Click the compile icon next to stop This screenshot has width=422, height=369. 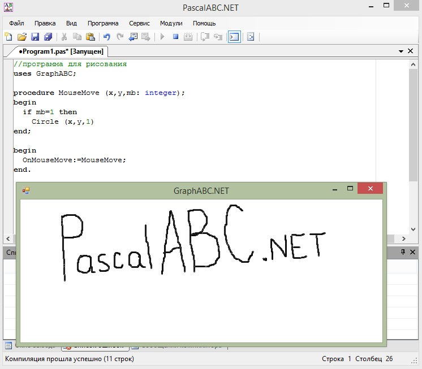pos(188,37)
